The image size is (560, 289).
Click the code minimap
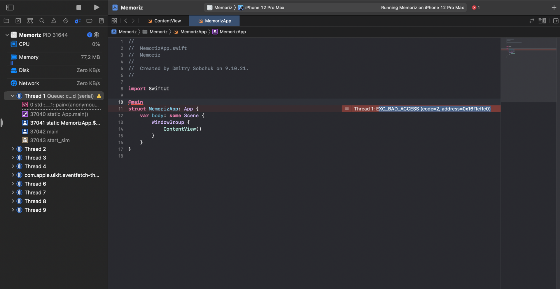point(528,70)
